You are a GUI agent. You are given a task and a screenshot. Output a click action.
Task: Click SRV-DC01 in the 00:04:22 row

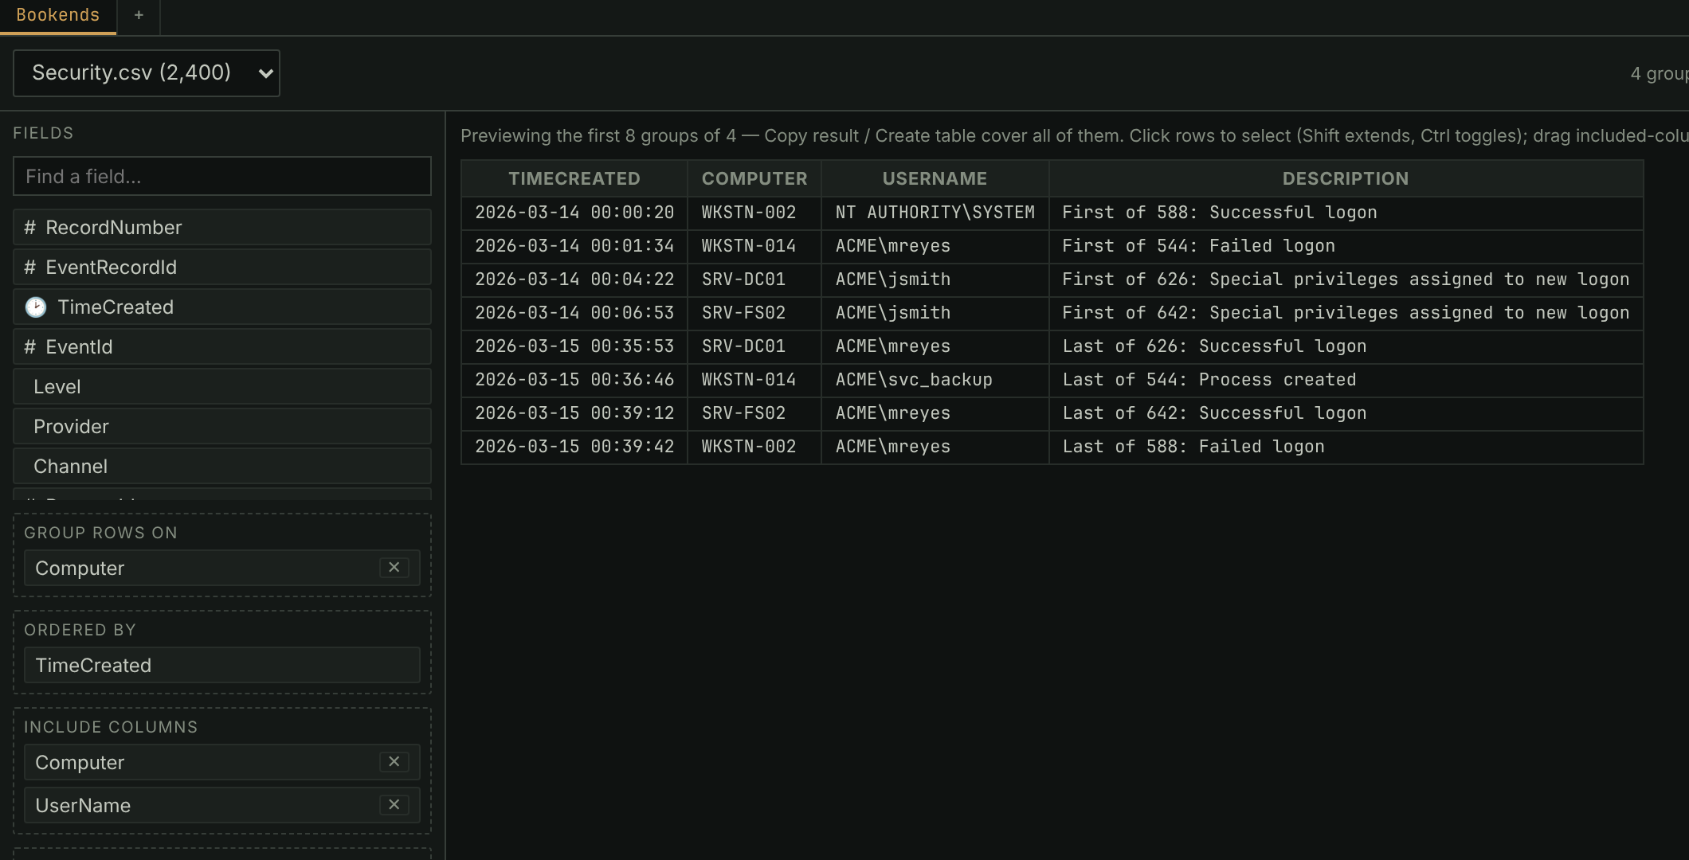(754, 279)
